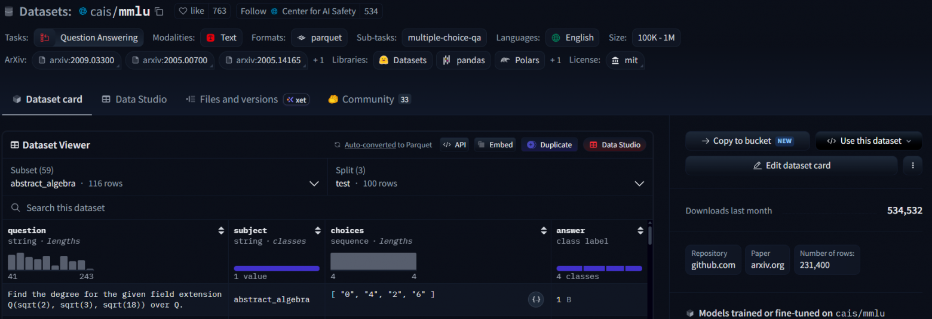Click the subject classes bar
Viewport: 932px width, 319px height.
click(277, 268)
